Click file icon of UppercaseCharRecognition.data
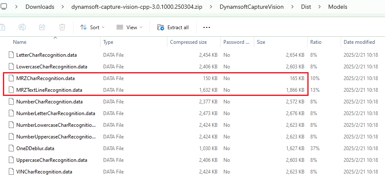The width and height of the screenshot is (385, 181). point(11,160)
